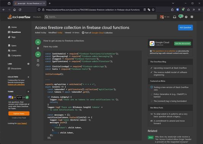Image resolution: width=203 pixels, height=144 pixels.
Task: Open Companies in sidebar
Action: click(14, 55)
